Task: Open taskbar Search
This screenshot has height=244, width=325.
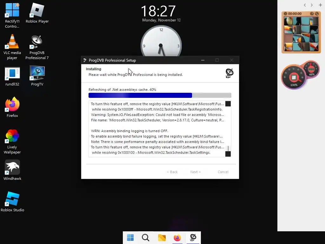Action: point(145,237)
